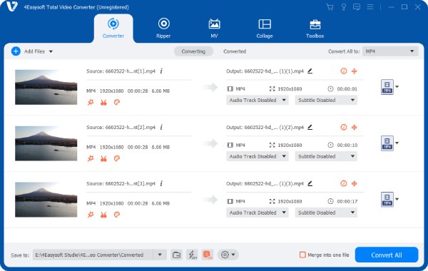Open edit effects wand for nt[1].mp4
Viewport: 428px width, 271px height.
(x=91, y=103)
